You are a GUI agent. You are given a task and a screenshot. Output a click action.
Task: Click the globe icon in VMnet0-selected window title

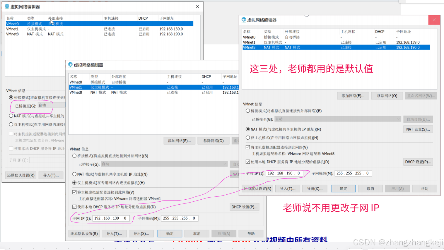(7, 6)
